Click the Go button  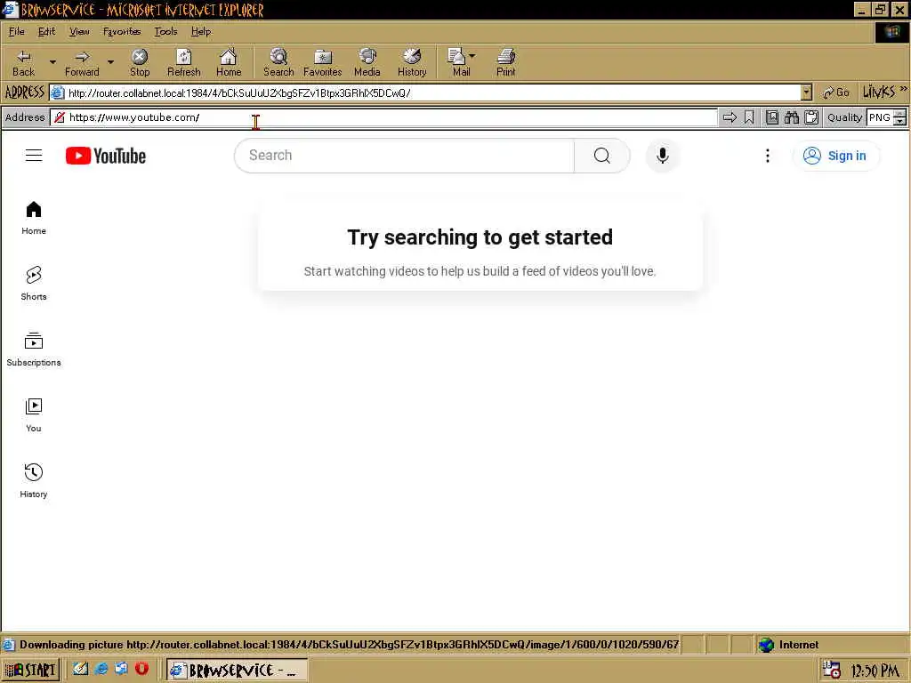[x=836, y=92]
